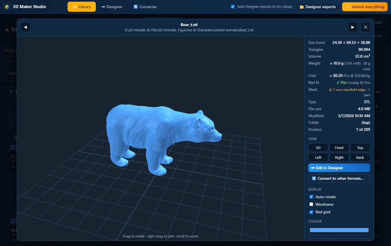Click Edit in Designer
This screenshot has height=246, width=391.
[x=339, y=168]
